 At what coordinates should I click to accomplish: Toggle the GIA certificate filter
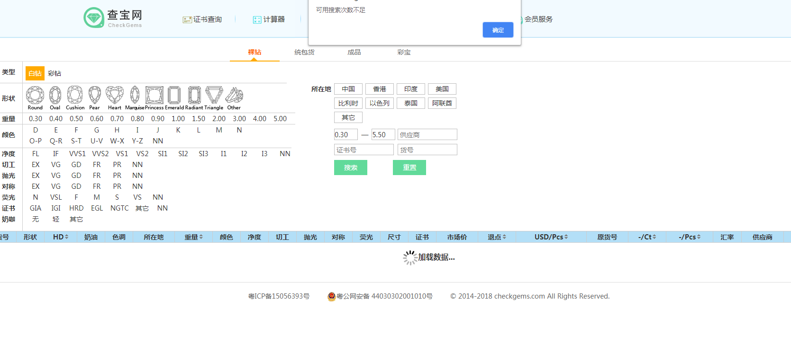(x=36, y=208)
